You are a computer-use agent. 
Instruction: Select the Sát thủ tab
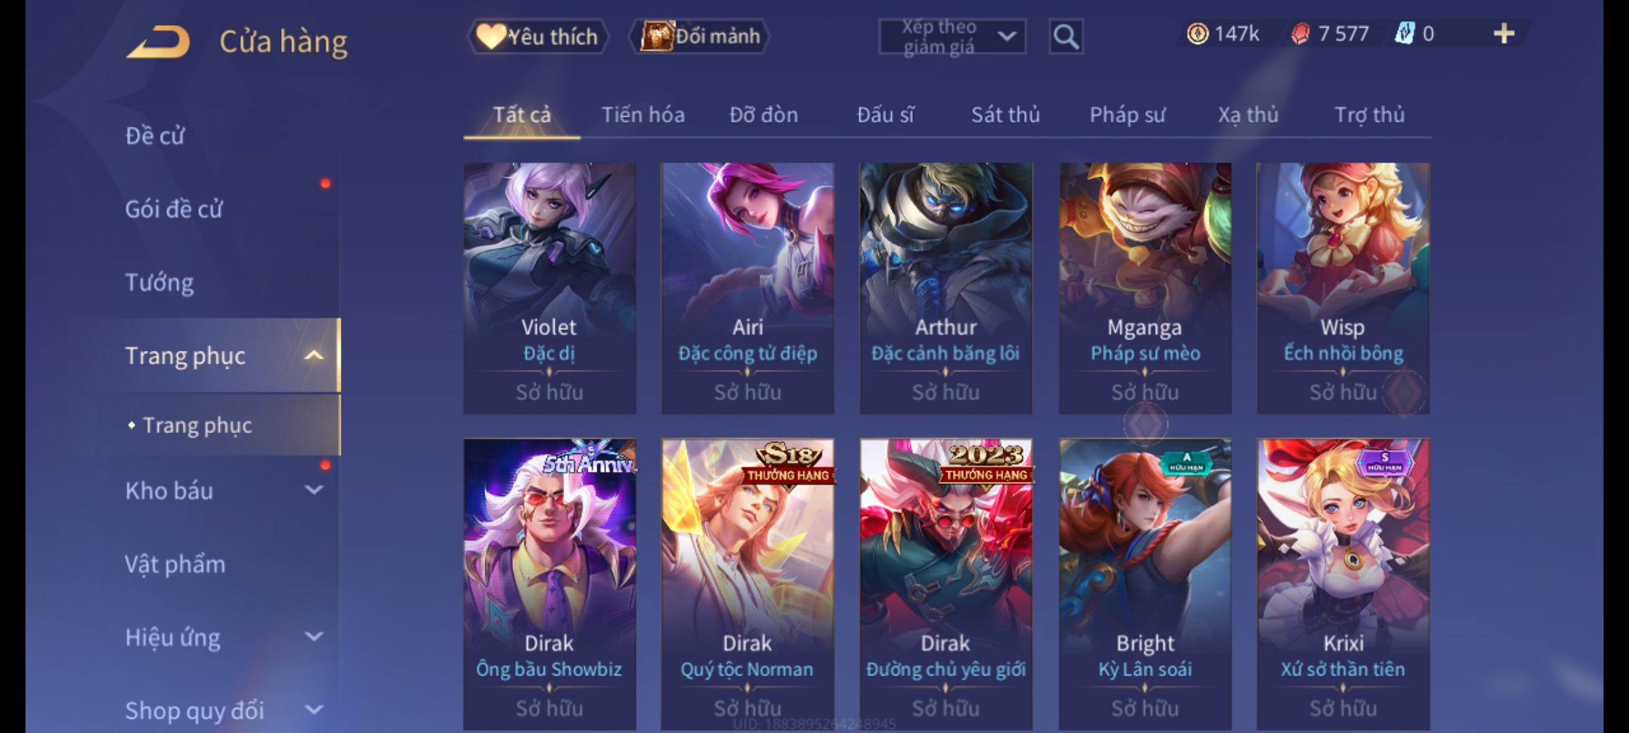(1005, 115)
